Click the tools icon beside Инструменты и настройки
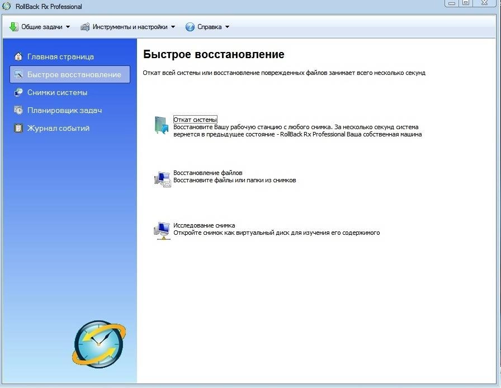Image resolution: width=501 pixels, height=388 pixels. (85, 27)
